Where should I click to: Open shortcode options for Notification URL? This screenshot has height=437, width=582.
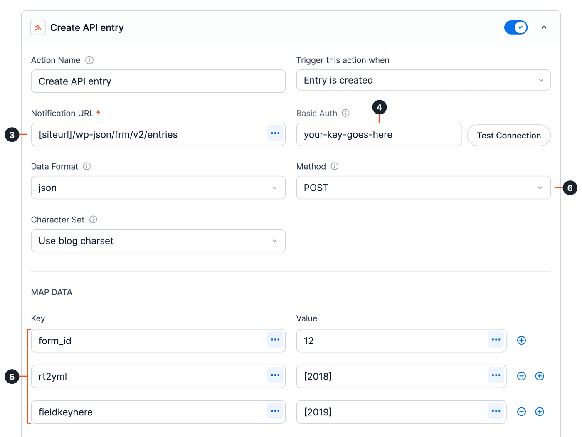coord(275,133)
